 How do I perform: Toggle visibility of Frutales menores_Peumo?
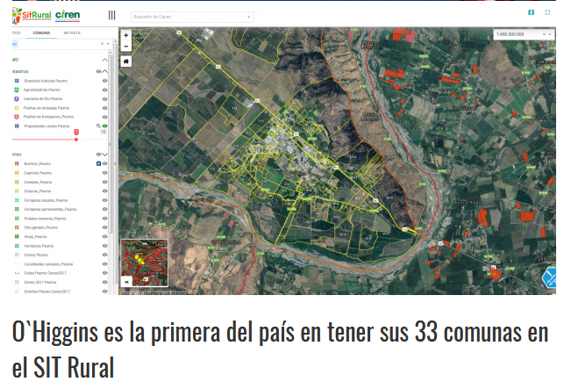(x=104, y=219)
